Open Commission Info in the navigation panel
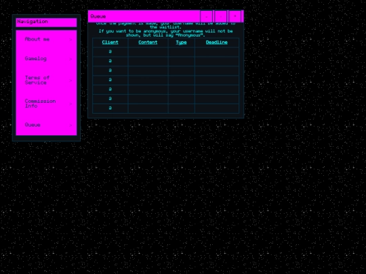The width and height of the screenshot is (366, 274). click(46, 104)
